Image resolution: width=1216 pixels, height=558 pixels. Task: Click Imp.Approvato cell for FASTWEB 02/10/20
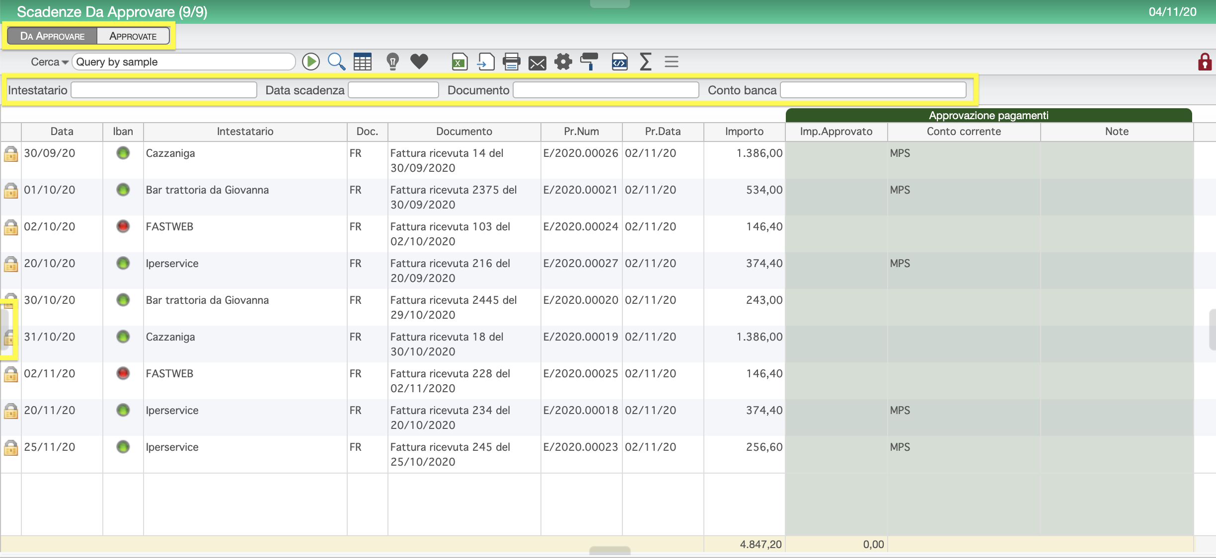[x=836, y=234]
